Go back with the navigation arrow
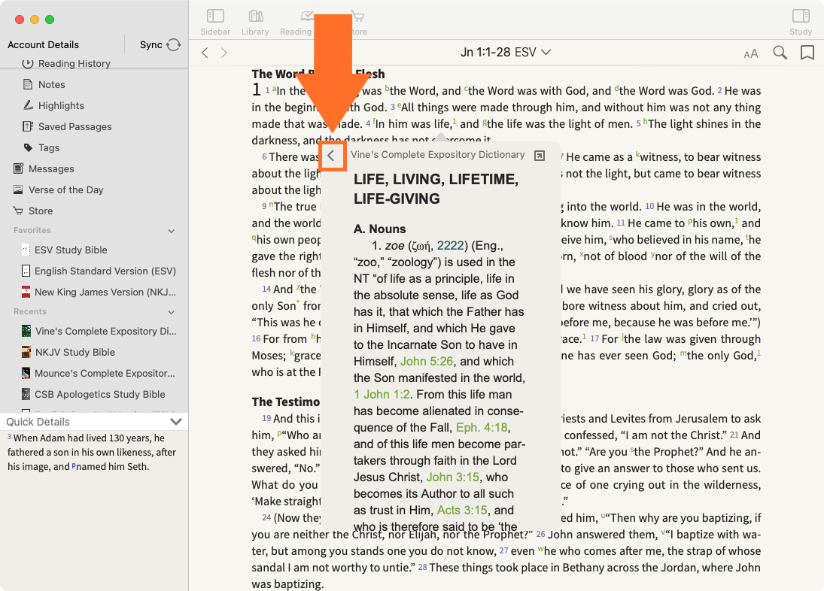This screenshot has width=824, height=591. tap(205, 53)
